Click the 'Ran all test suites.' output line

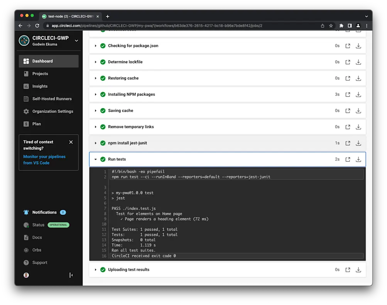click(134, 251)
